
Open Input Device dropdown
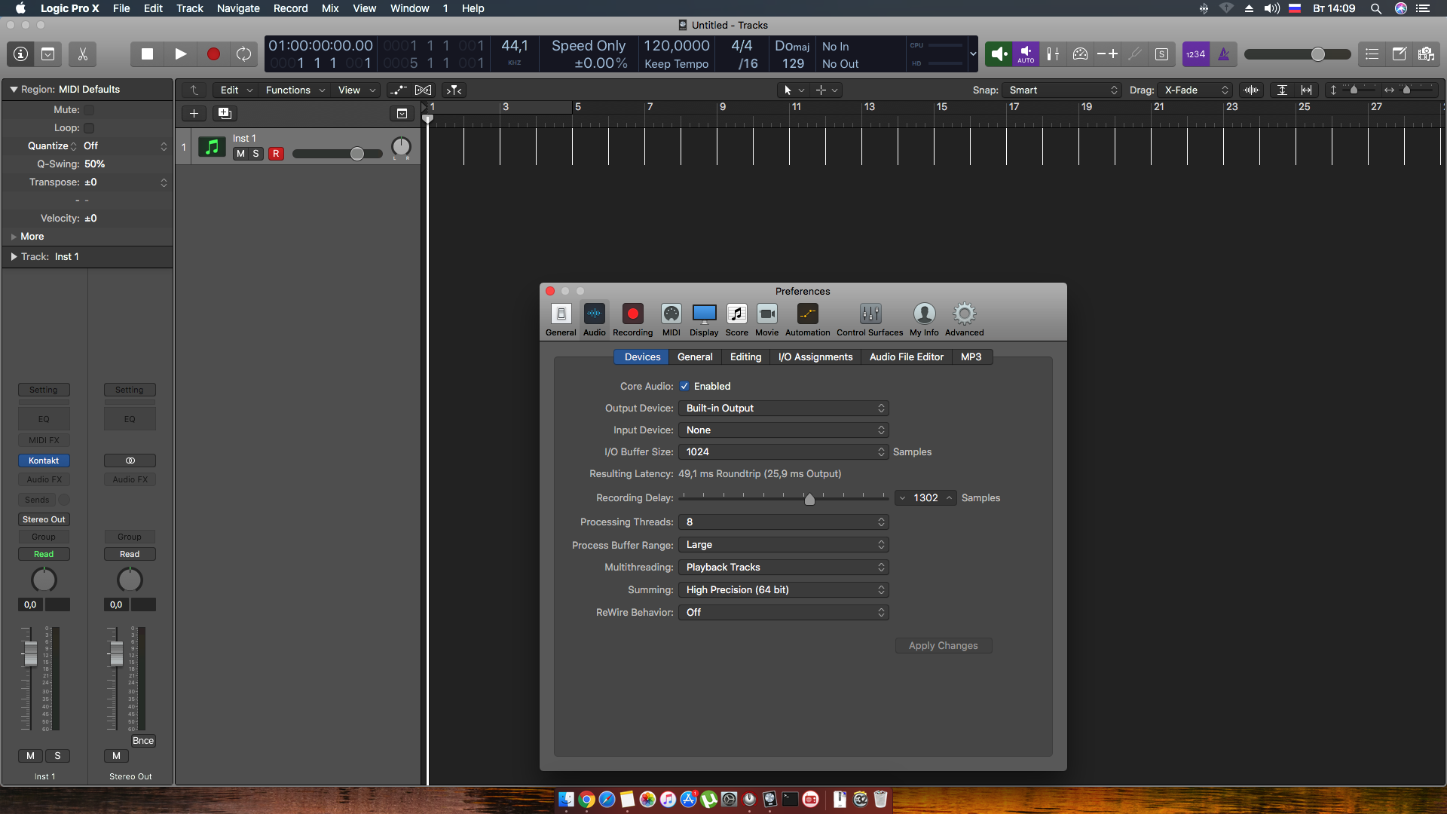click(783, 430)
